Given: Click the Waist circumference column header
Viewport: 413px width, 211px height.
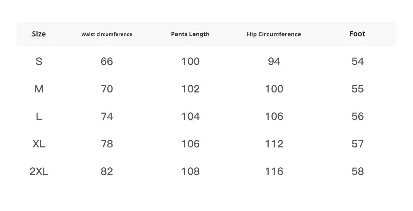Looking at the screenshot, I should pos(107,34).
